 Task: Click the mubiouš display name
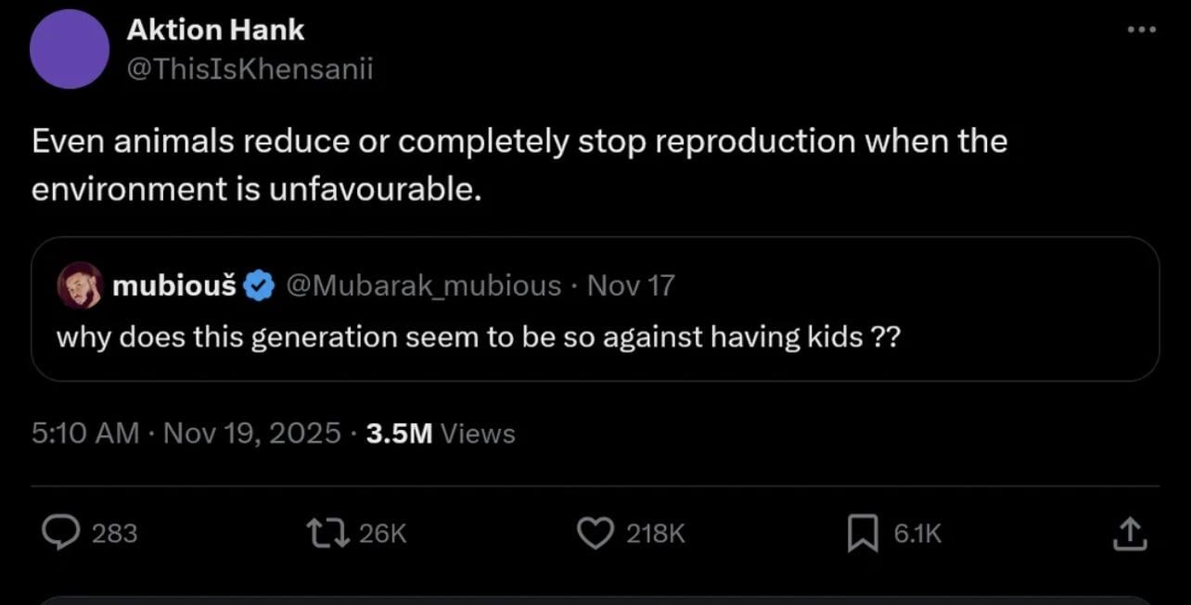[x=174, y=285]
